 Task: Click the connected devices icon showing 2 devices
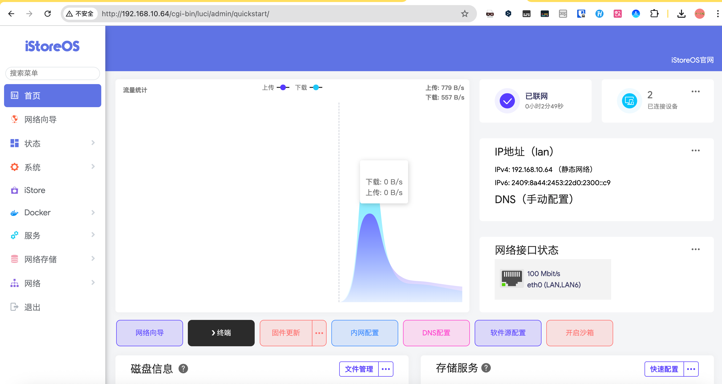click(x=629, y=101)
